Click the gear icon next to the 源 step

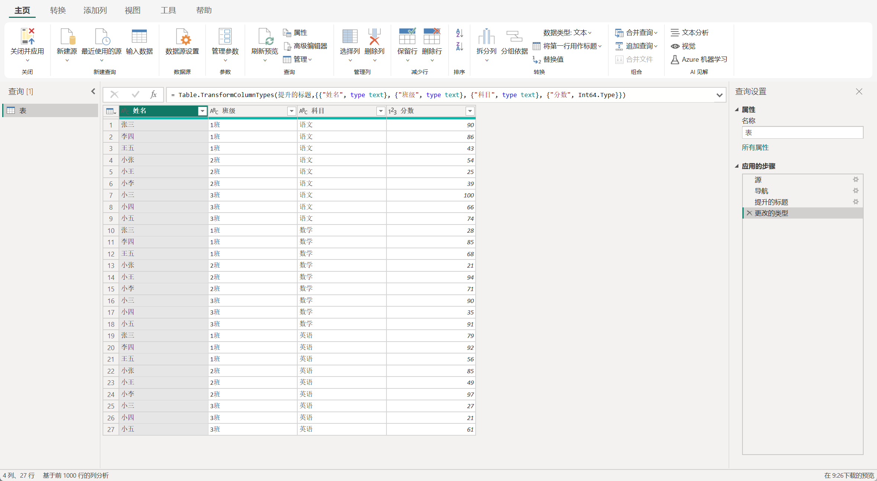tap(855, 180)
